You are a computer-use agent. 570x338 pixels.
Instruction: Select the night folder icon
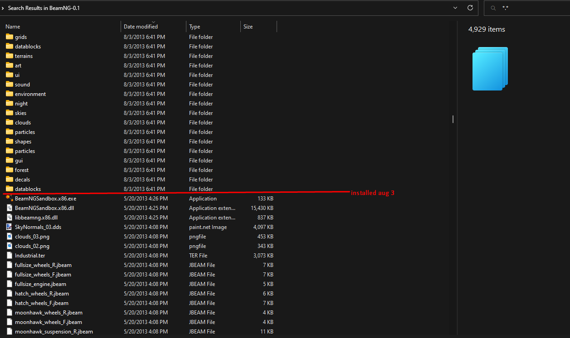click(x=10, y=103)
